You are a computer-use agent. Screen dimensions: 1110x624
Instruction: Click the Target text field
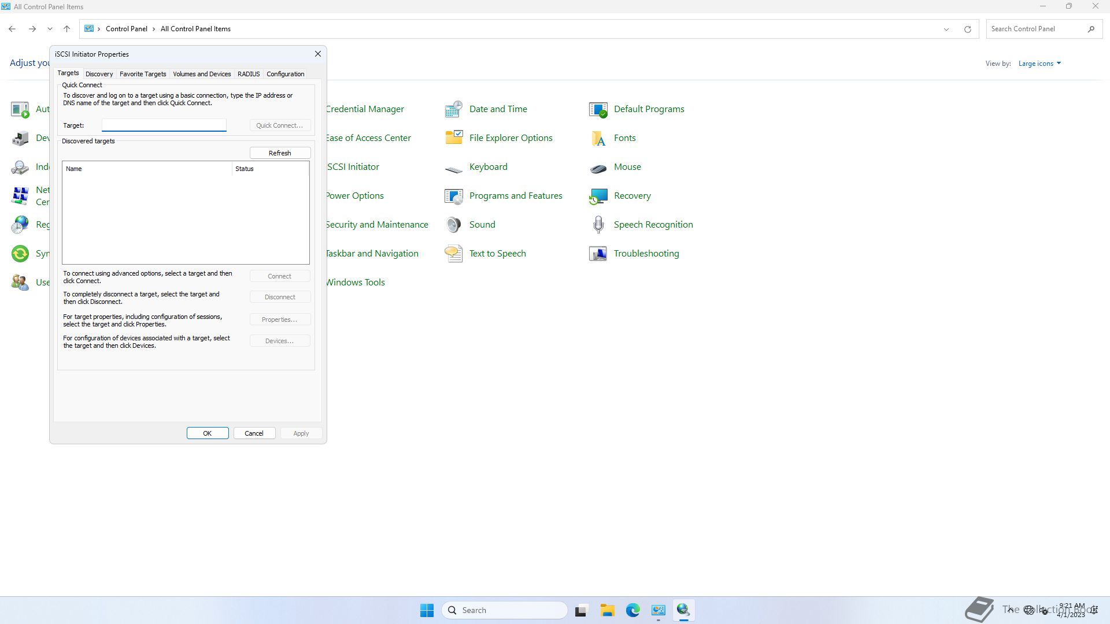click(164, 125)
